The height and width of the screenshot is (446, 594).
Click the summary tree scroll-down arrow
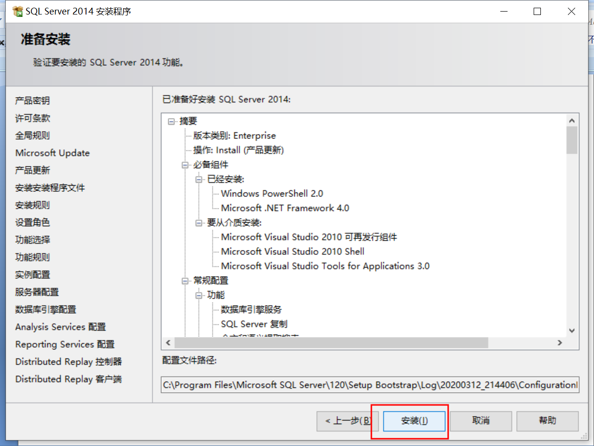pos(572,331)
